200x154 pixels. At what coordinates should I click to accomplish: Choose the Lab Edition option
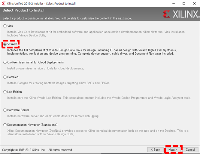click(x=5, y=92)
